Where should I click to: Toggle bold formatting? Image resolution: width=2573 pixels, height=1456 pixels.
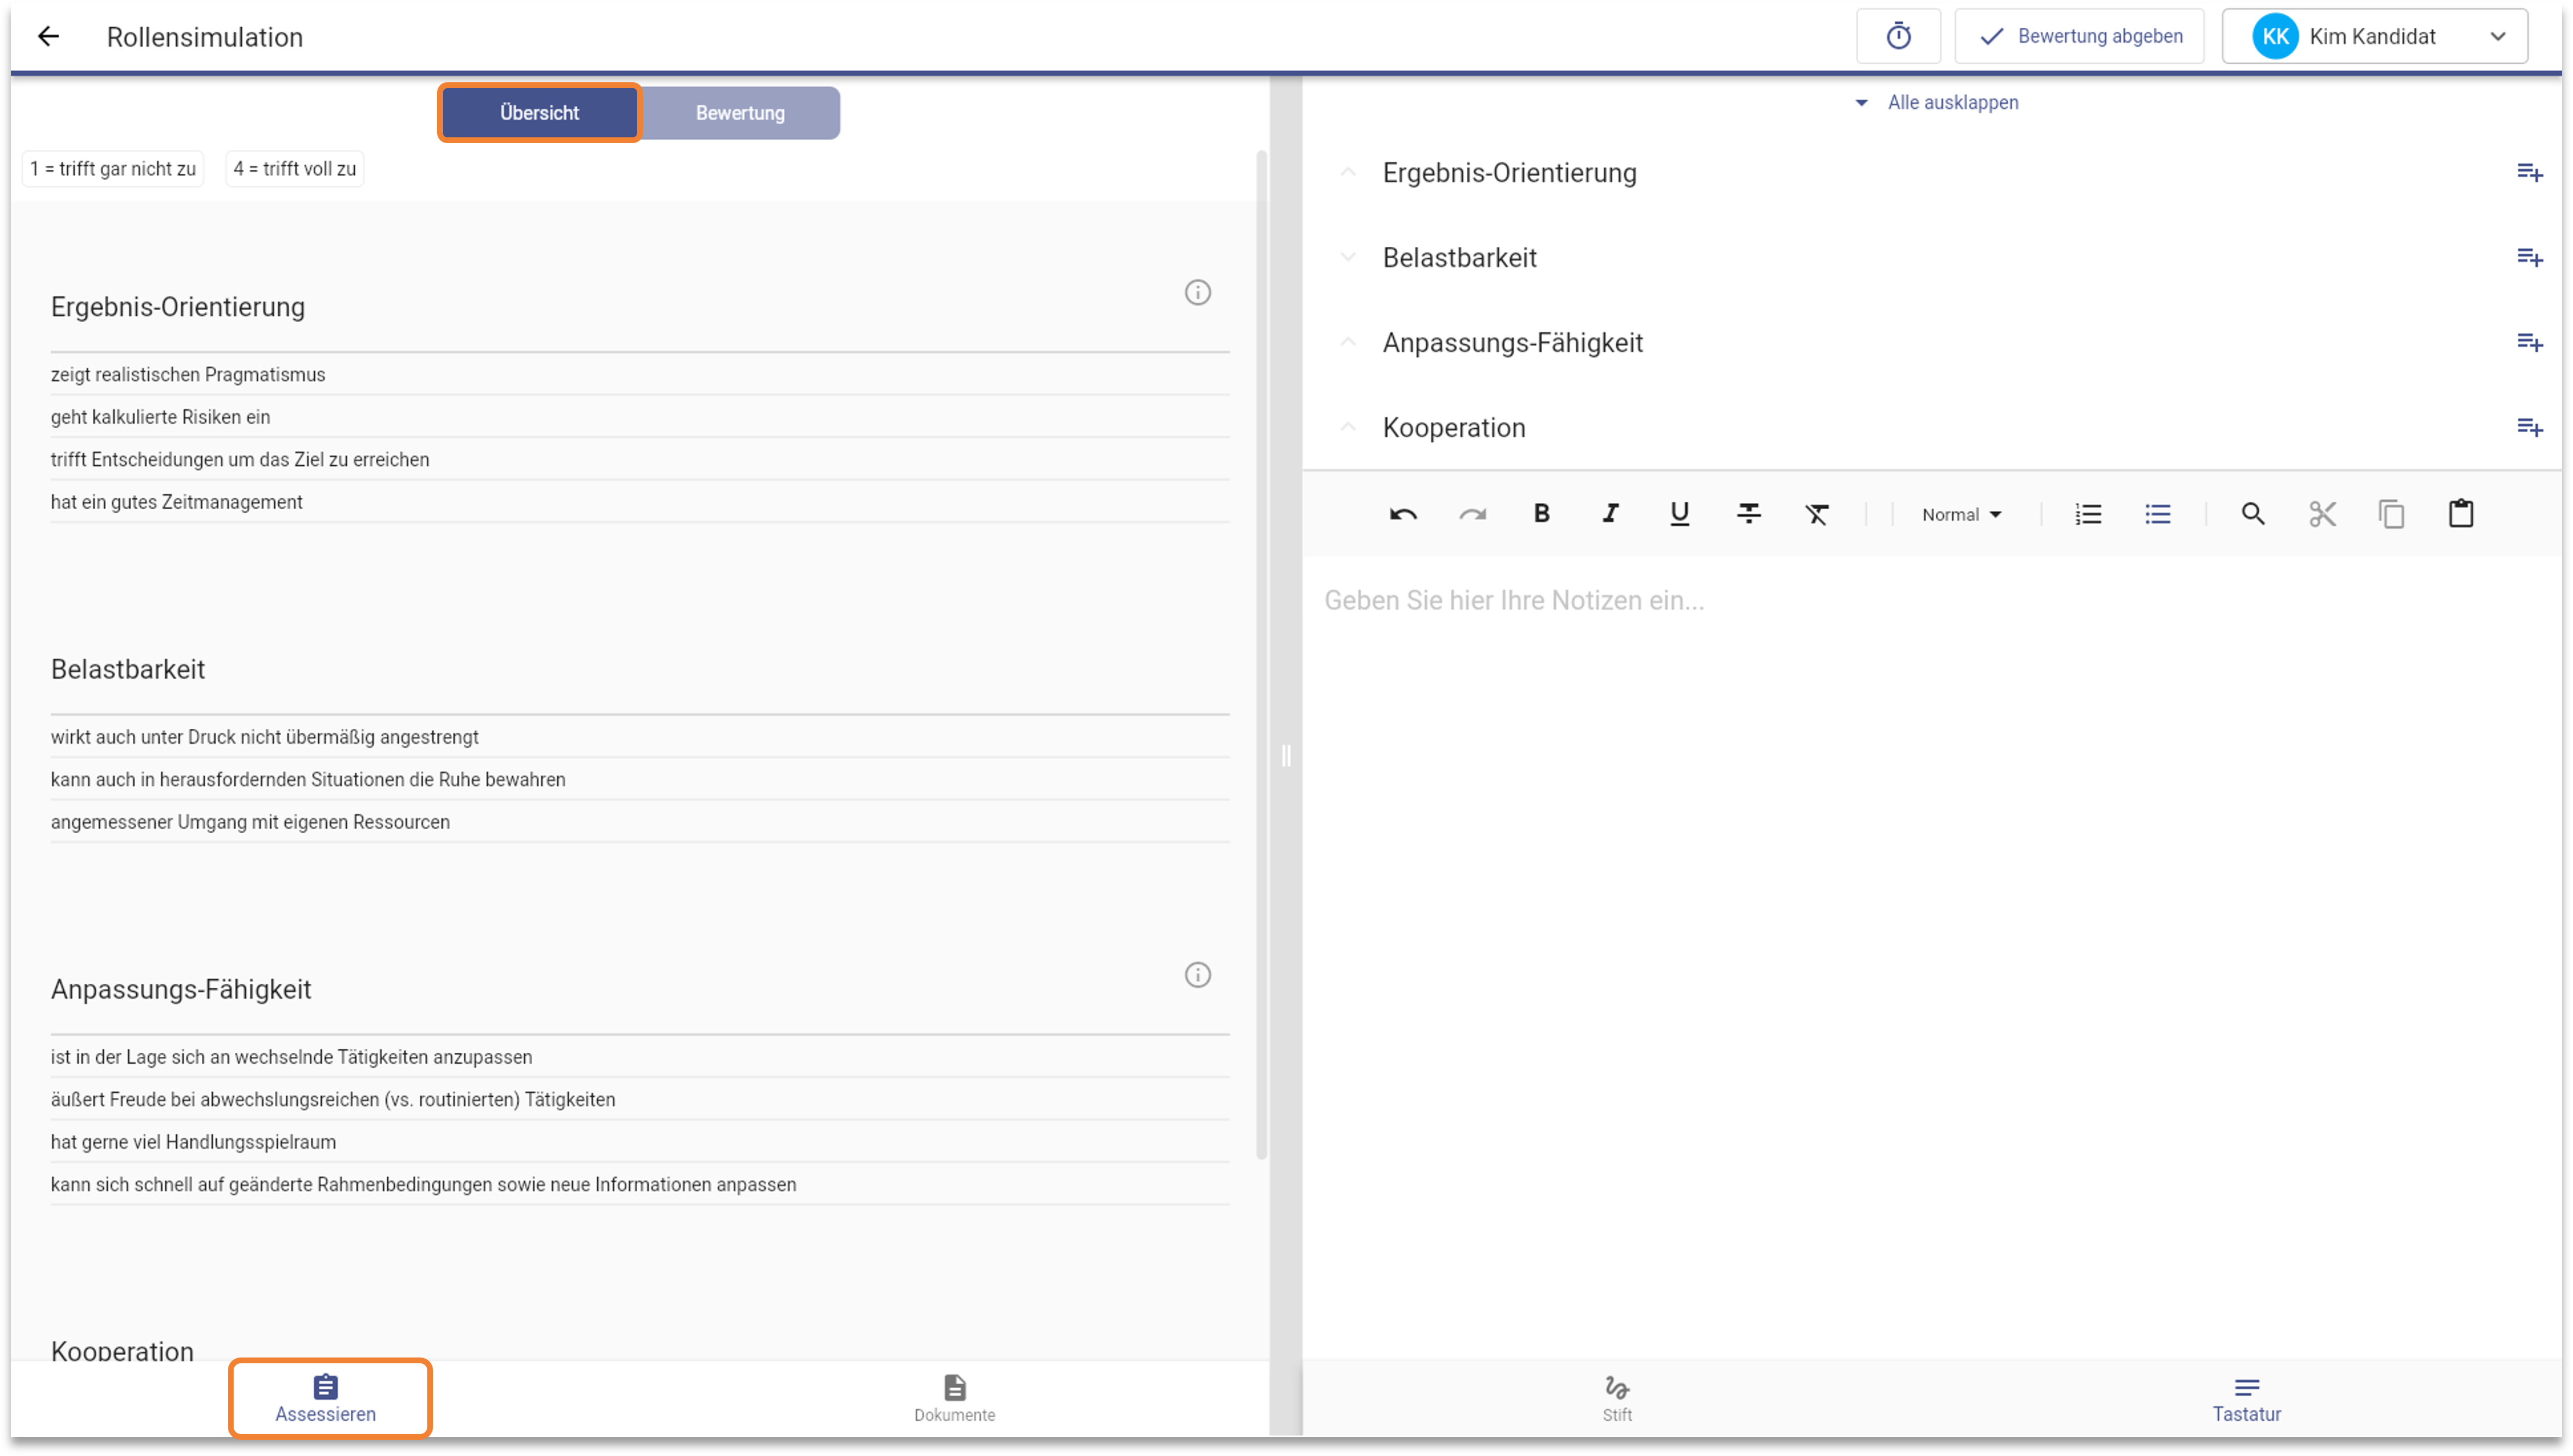pyautogui.click(x=1540, y=514)
